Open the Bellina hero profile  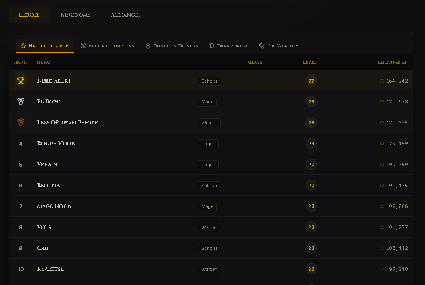click(49, 185)
